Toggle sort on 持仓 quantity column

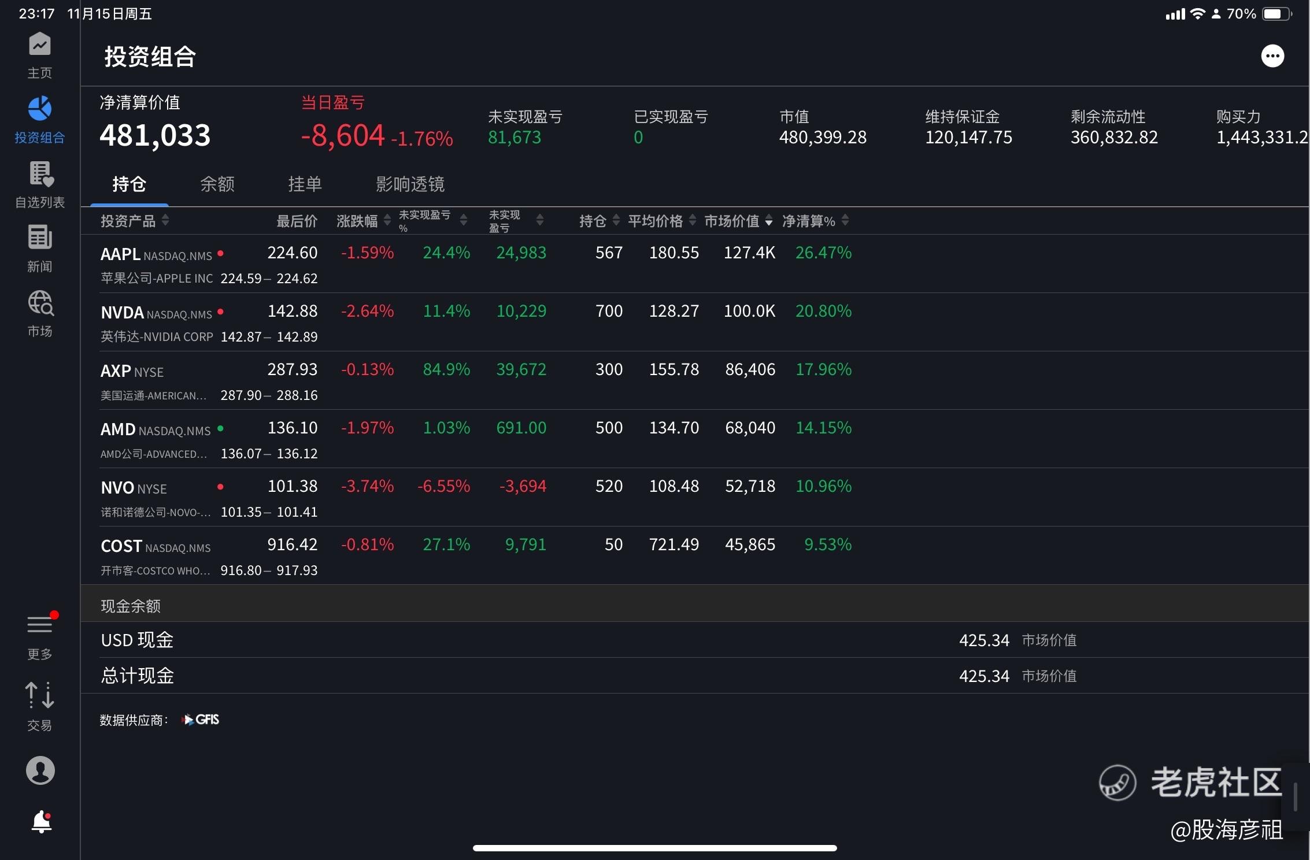tap(616, 220)
